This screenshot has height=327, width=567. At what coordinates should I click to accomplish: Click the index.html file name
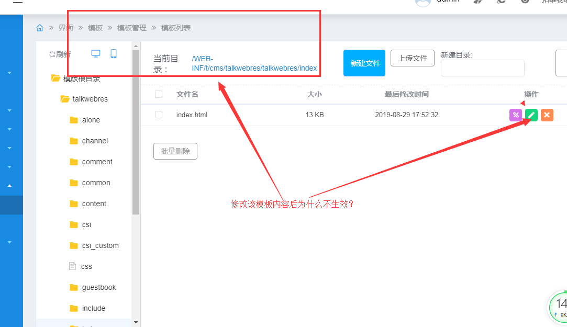point(192,115)
